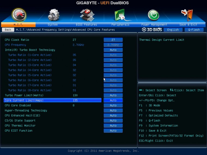Launch the Q-Flash utility button
This screenshot has width=207, height=155.
[x=194, y=30]
